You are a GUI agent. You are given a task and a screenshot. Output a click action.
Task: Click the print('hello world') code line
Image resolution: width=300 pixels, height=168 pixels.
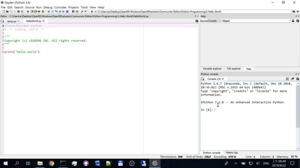click(x=22, y=52)
